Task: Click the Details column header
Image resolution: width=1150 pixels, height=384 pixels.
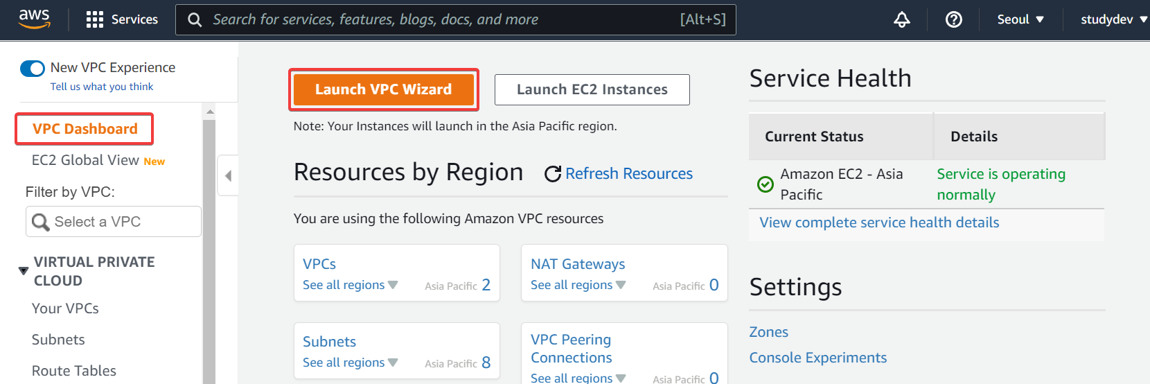Action: pos(974,137)
